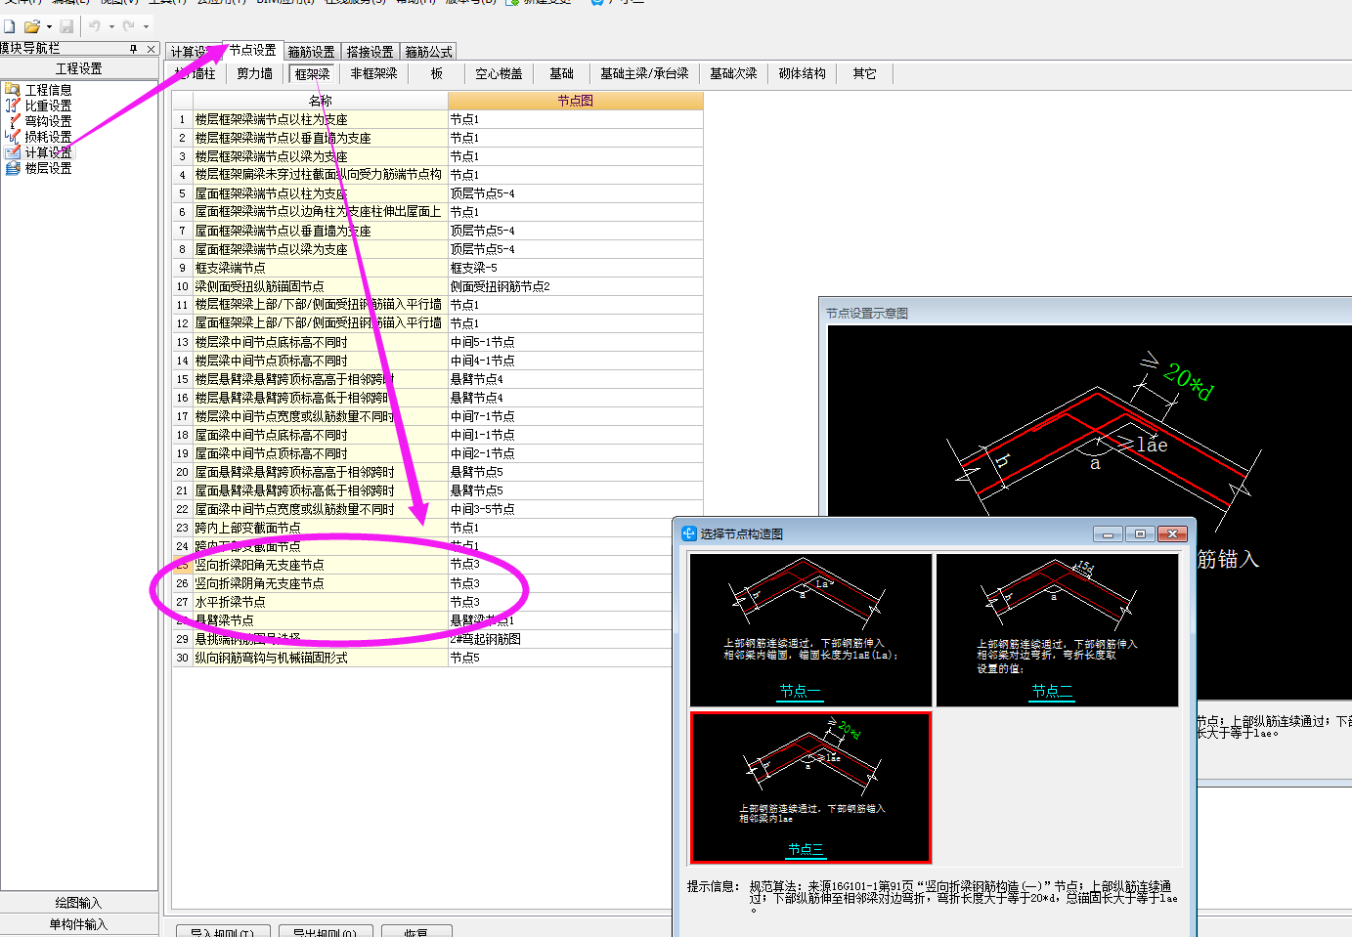Viewport: 1352px width, 937px height.
Task: Click the 计算设置 icon in navigation tree
Action: coord(13,152)
